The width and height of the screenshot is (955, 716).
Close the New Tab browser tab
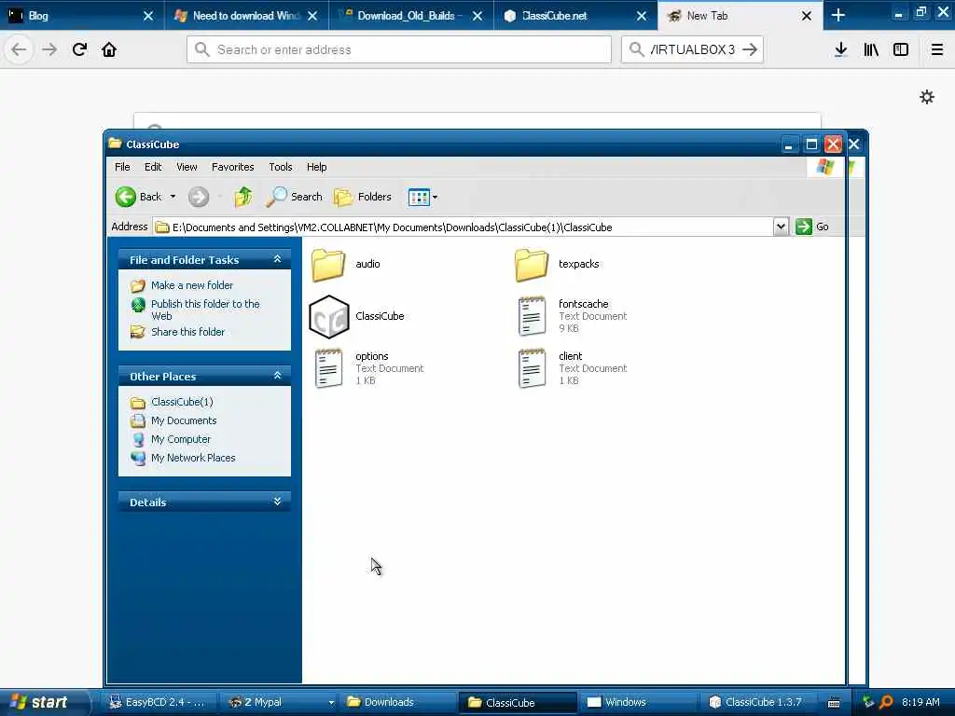807,16
